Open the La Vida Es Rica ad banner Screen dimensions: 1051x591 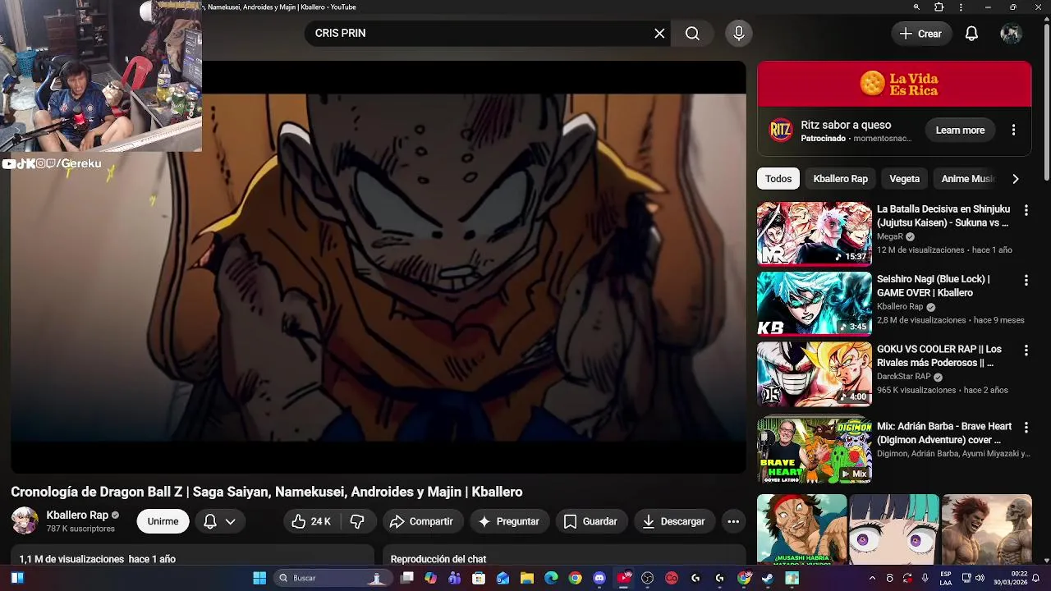[894, 84]
